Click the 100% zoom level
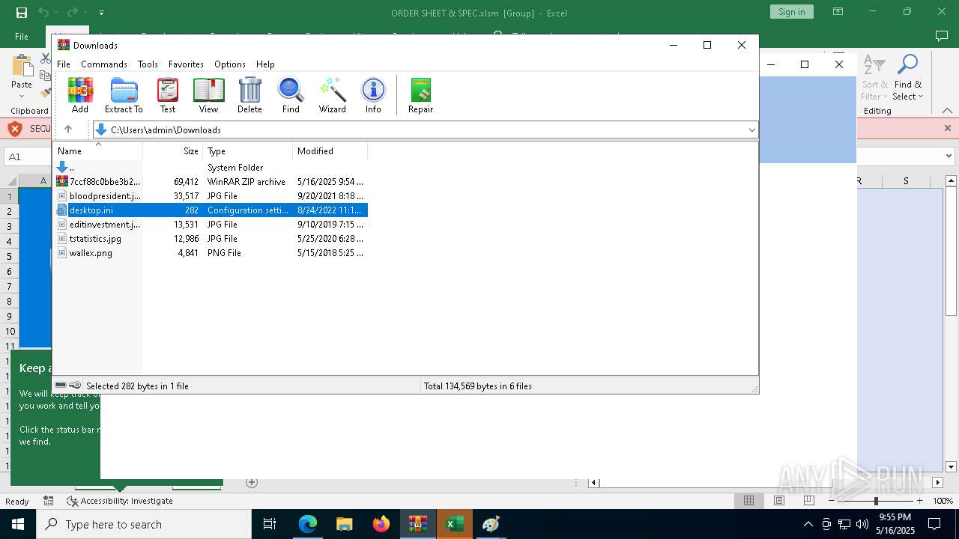959x539 pixels. (x=943, y=501)
